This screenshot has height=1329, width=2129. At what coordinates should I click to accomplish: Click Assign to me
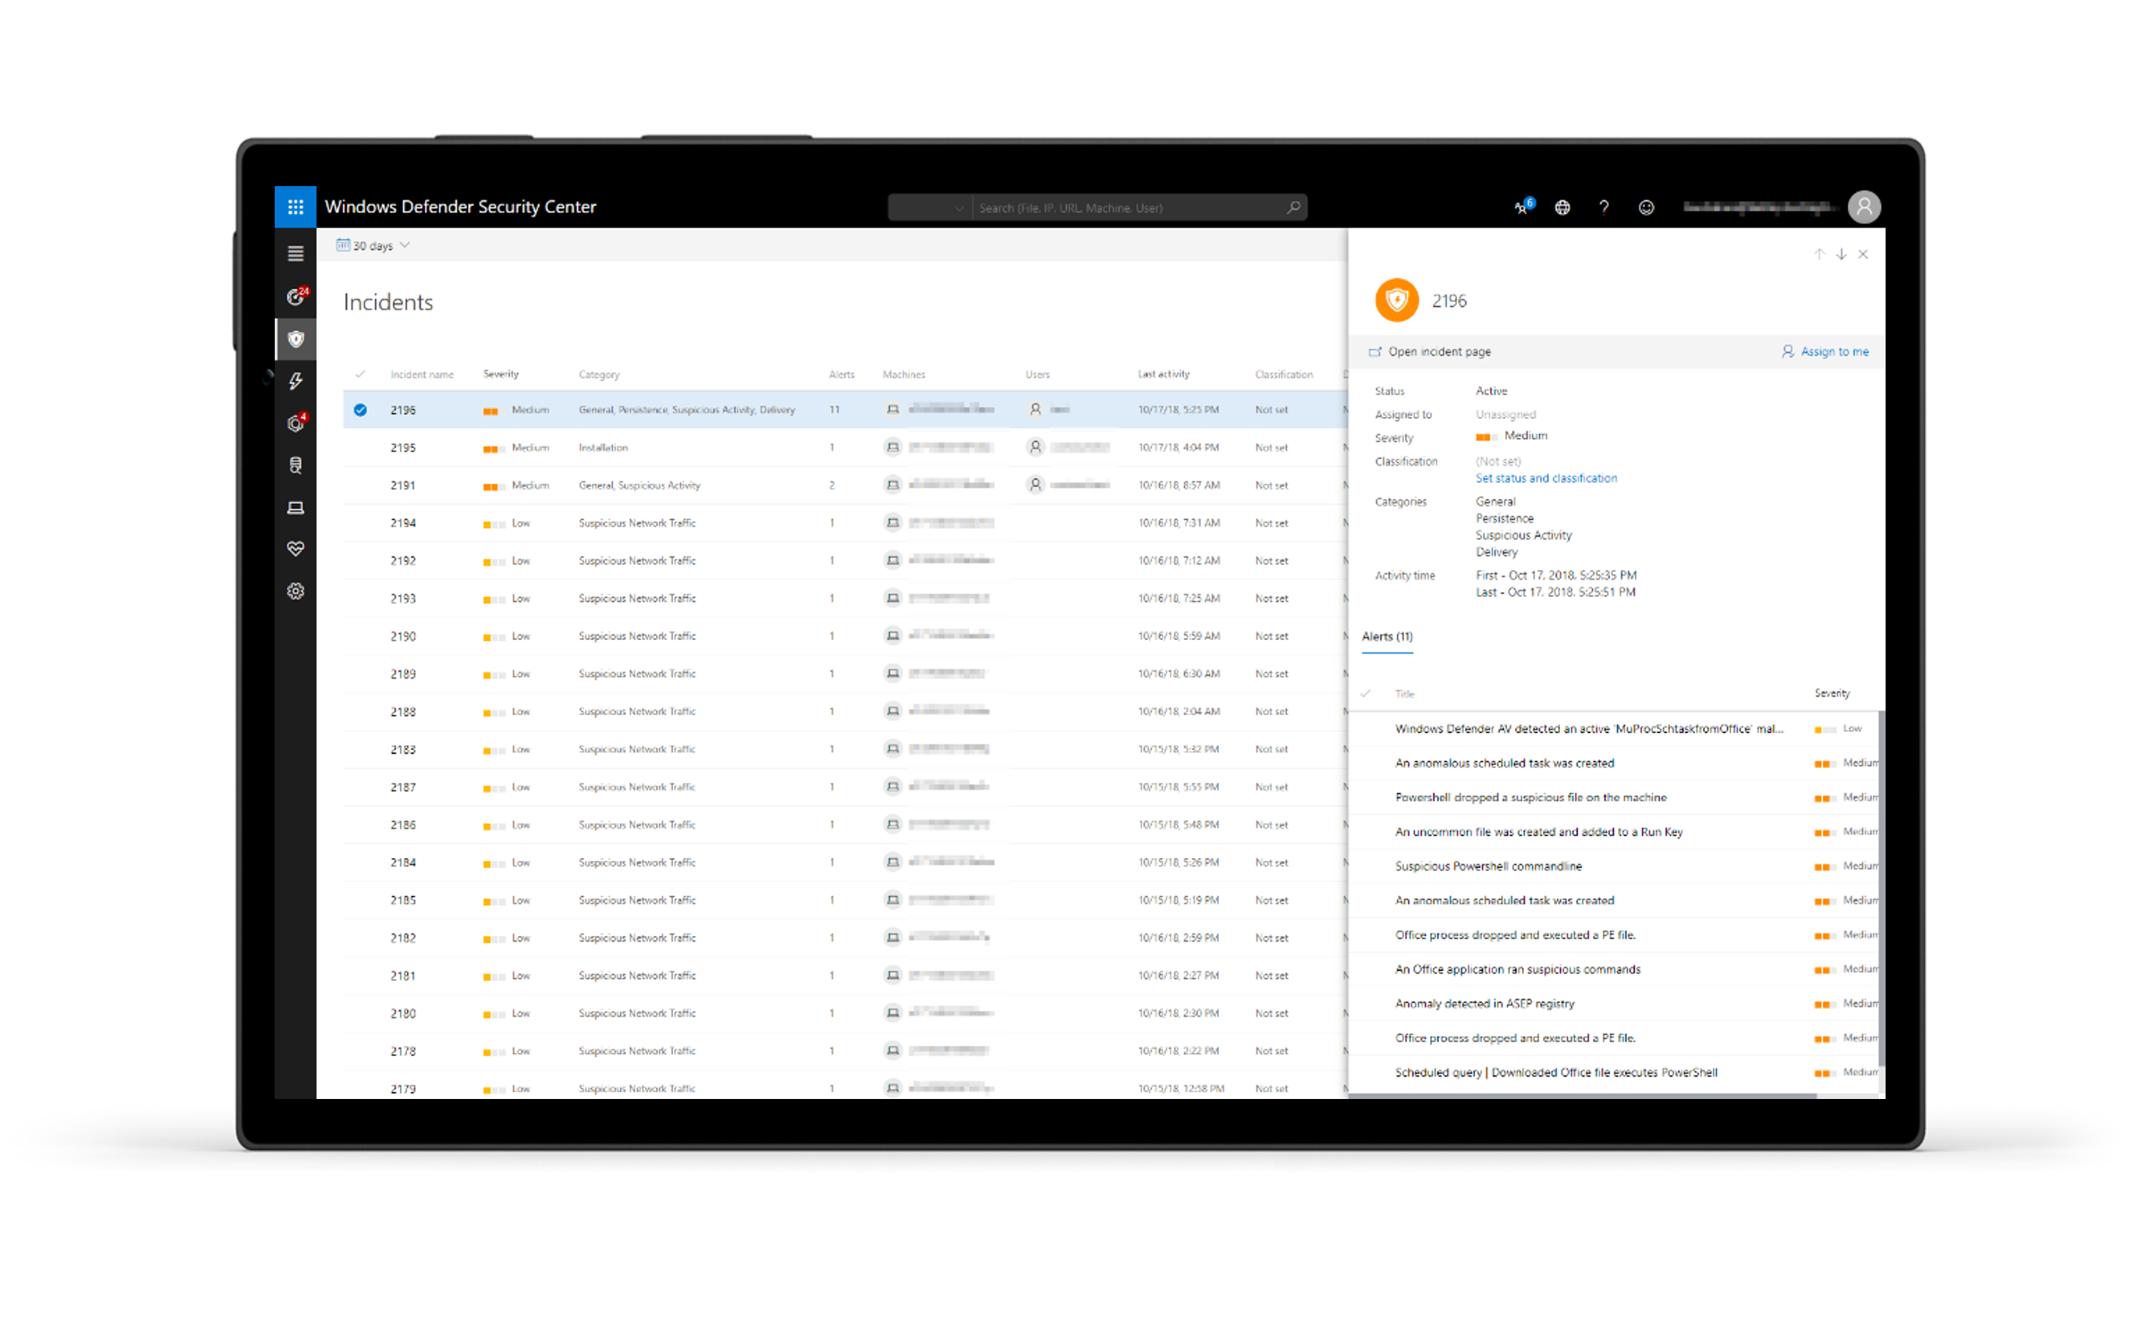coord(1826,352)
